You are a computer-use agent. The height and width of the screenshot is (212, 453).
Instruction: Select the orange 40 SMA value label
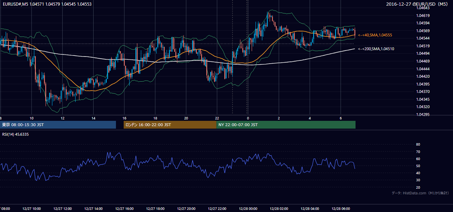[375, 35]
